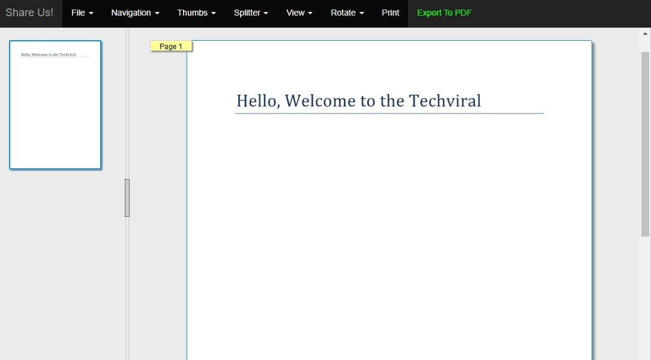Open the File dropdown menu
The height and width of the screenshot is (360, 651).
click(82, 13)
